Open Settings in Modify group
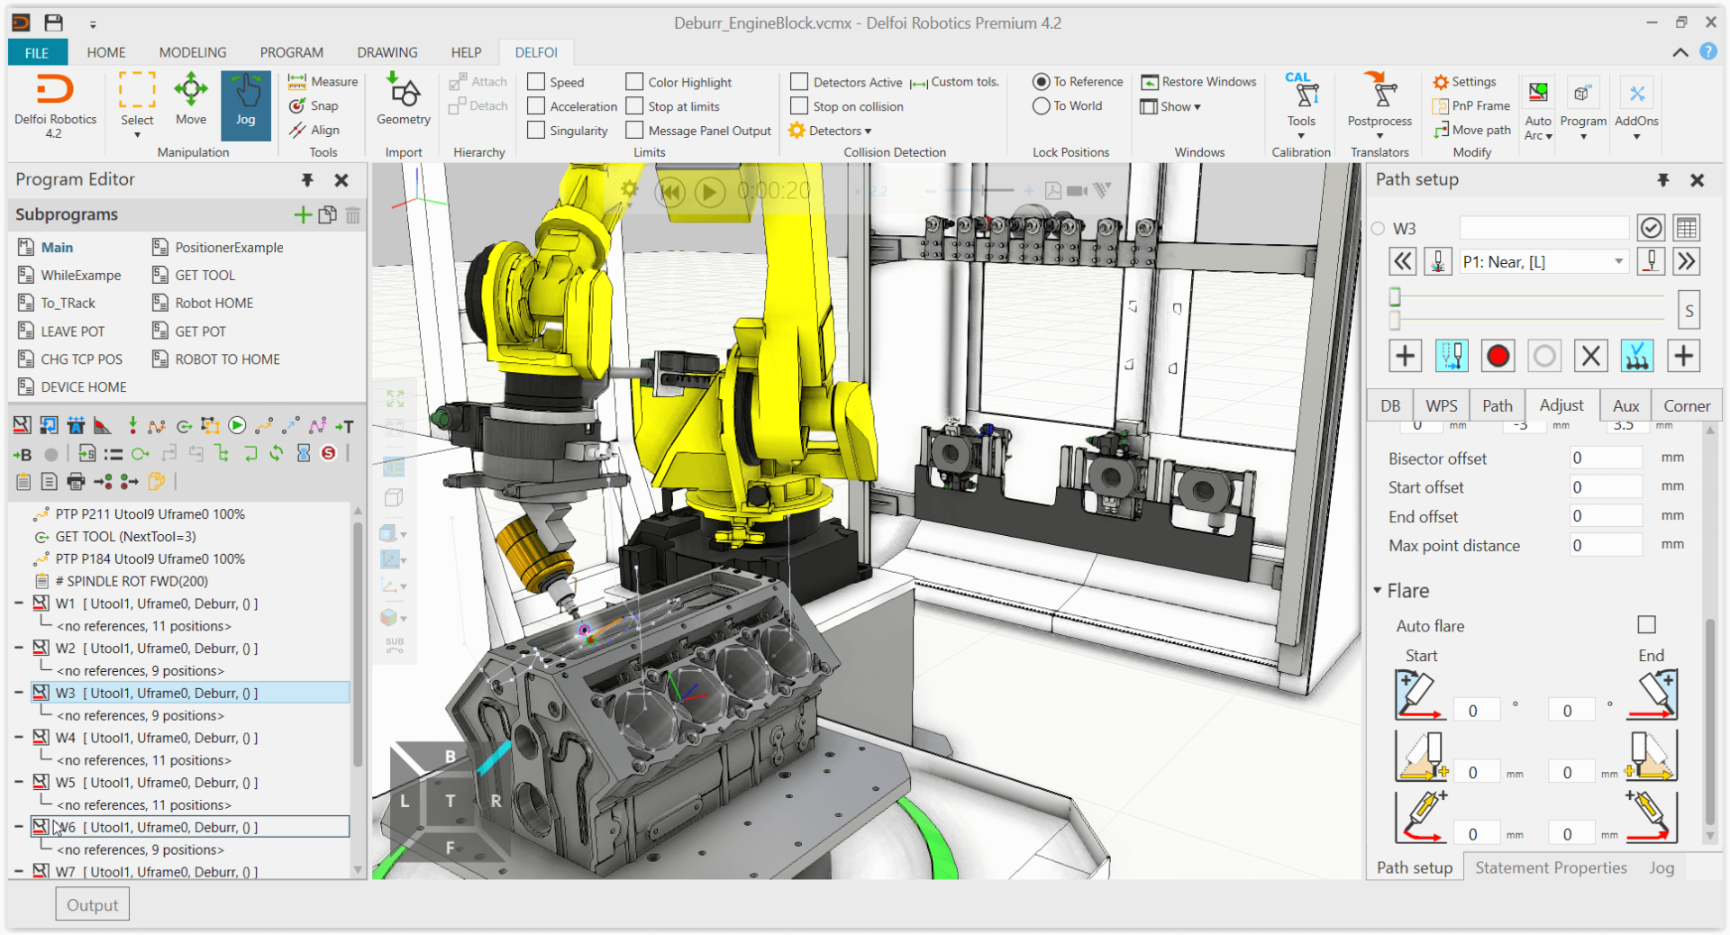Viewport: 1730px width, 935px height. coord(1464,81)
